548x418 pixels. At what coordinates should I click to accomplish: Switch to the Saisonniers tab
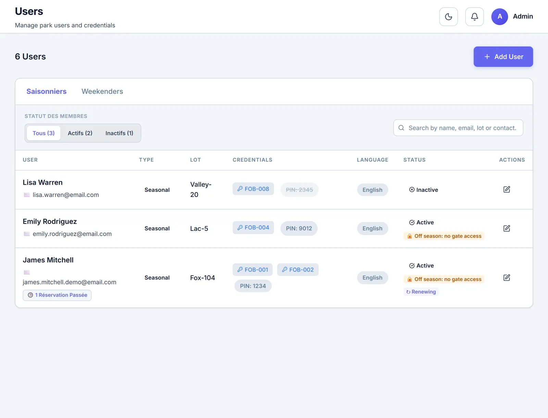(47, 91)
